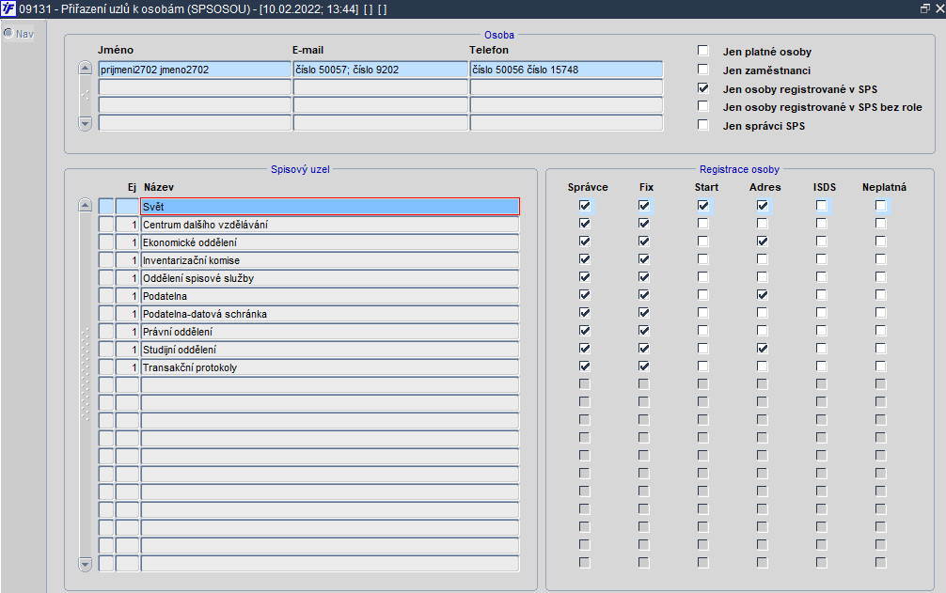This screenshot has height=593, width=946.
Task: Select Inventarizační komise row
Action: [x=330, y=260]
